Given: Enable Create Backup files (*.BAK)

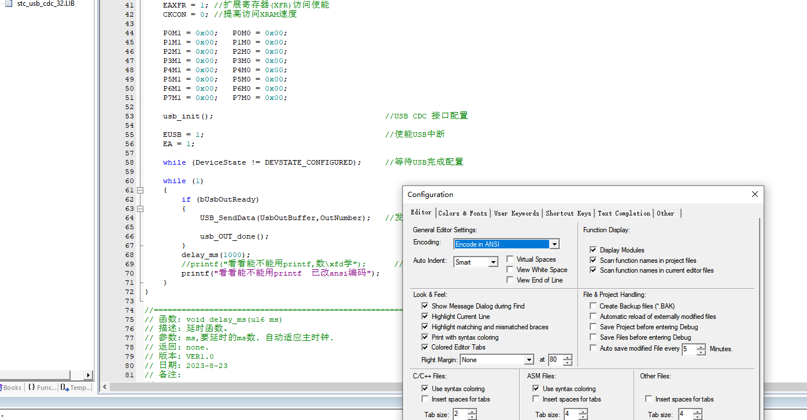Looking at the screenshot, I should (x=593, y=306).
